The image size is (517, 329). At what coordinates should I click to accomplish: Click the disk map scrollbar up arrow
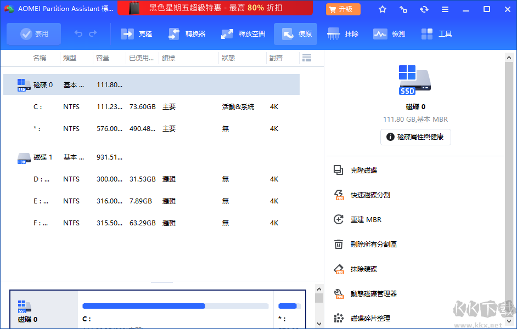pos(319,289)
